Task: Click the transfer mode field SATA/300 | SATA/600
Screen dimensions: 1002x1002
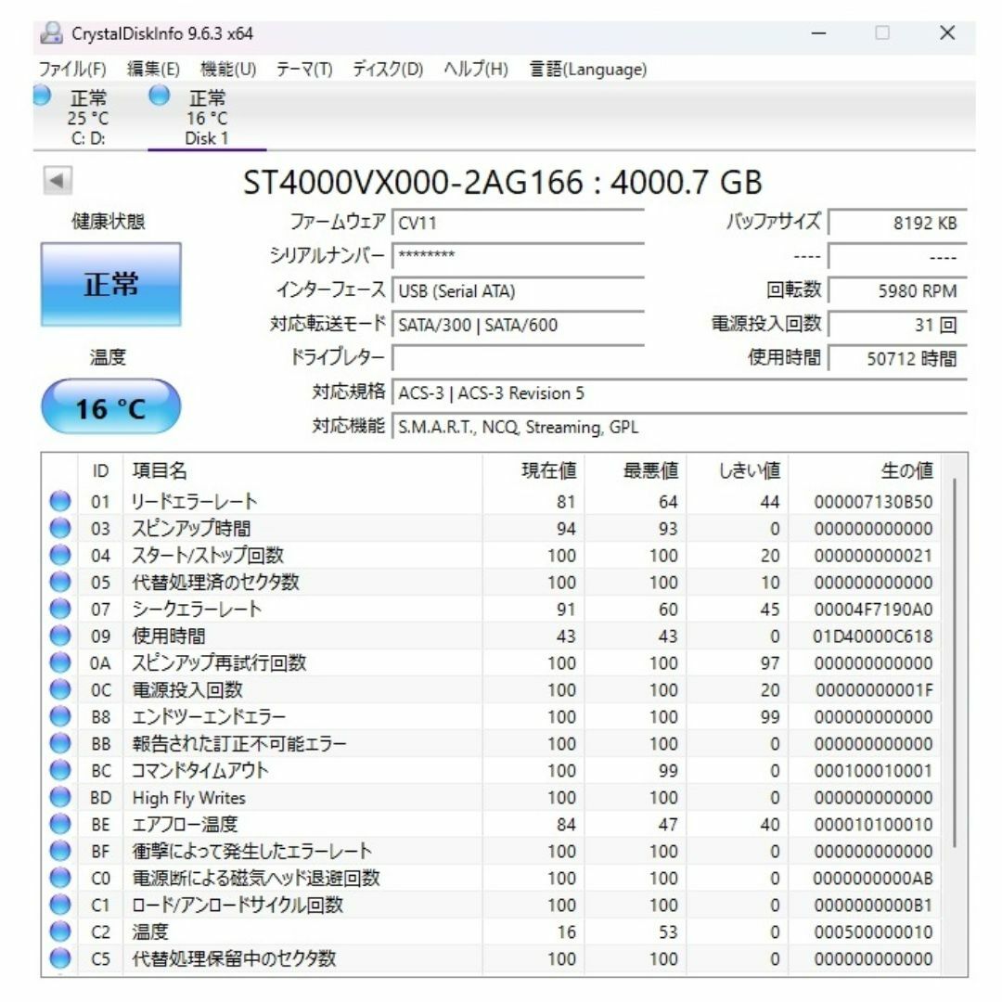Action: click(x=519, y=325)
